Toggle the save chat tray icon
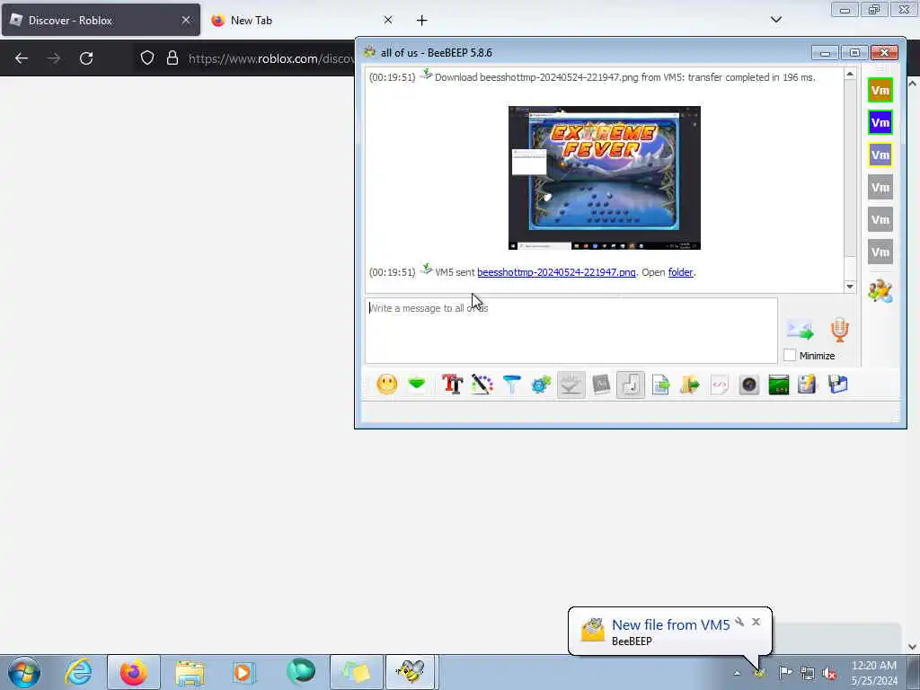 pos(571,385)
